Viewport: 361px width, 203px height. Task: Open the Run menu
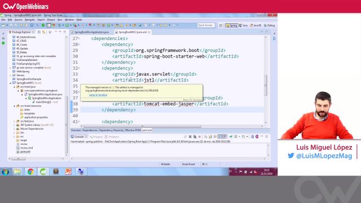tap(60, 20)
